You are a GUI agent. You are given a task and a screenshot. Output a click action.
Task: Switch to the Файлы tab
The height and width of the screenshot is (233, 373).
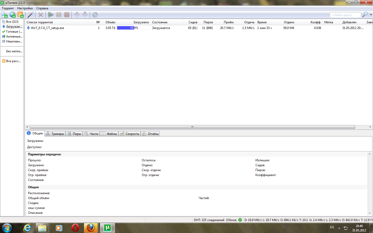click(x=109, y=134)
